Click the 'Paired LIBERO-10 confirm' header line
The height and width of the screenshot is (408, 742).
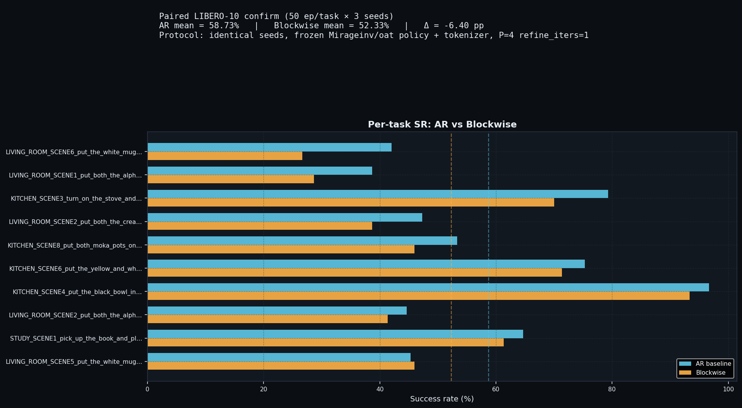pyautogui.click(x=276, y=16)
